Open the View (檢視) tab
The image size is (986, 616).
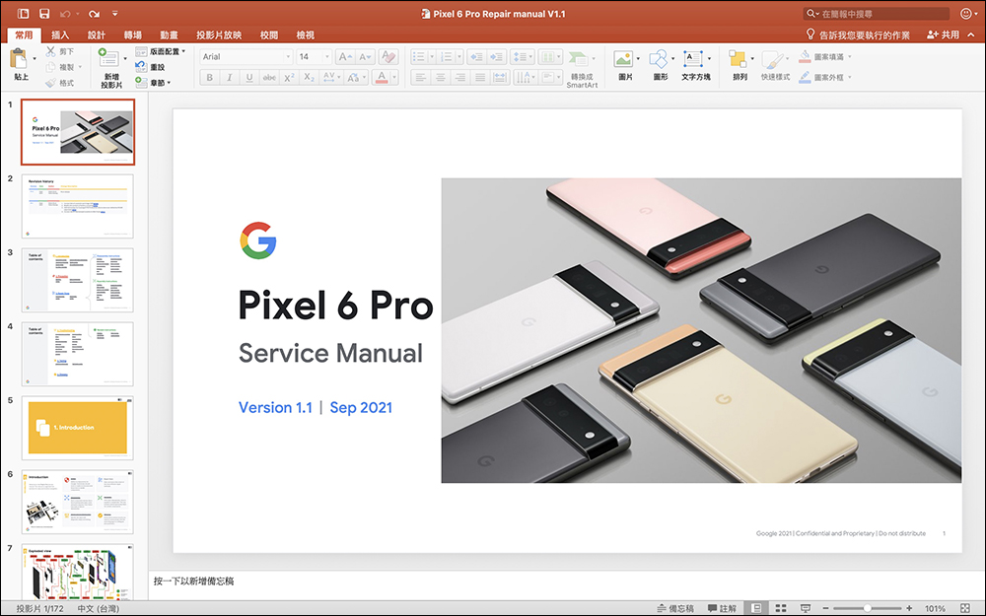(x=305, y=35)
